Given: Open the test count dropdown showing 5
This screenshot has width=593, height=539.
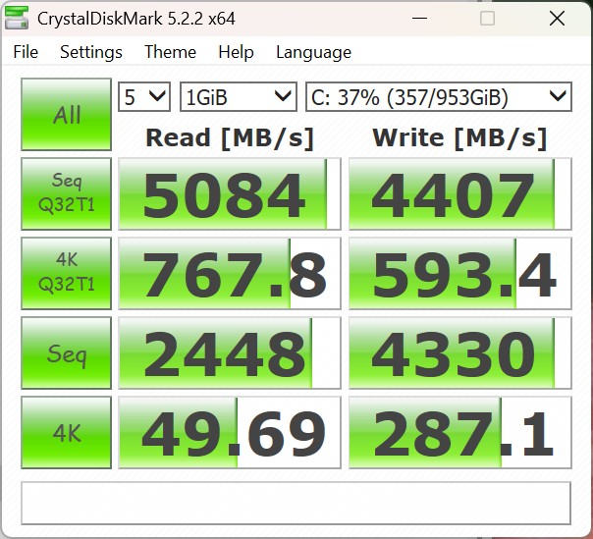Looking at the screenshot, I should pyautogui.click(x=144, y=97).
